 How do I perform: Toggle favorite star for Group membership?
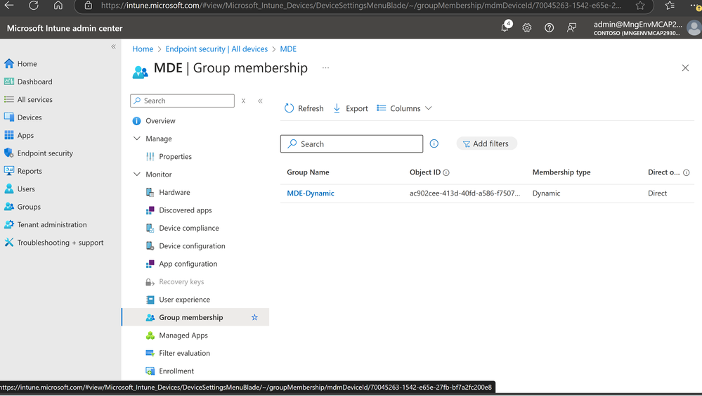click(x=255, y=318)
